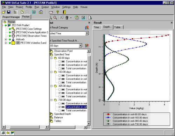The height and width of the screenshot is (136, 175).
Task: Open the Settings menu
Action: pyautogui.click(x=66, y=7)
